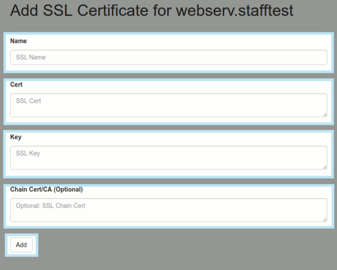Click the "Cert" field label
Image resolution: width=337 pixels, height=270 pixels.
pyautogui.click(x=16, y=84)
